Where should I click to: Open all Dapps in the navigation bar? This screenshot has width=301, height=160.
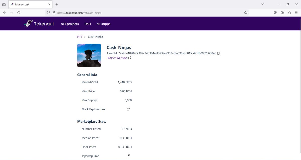103,24
